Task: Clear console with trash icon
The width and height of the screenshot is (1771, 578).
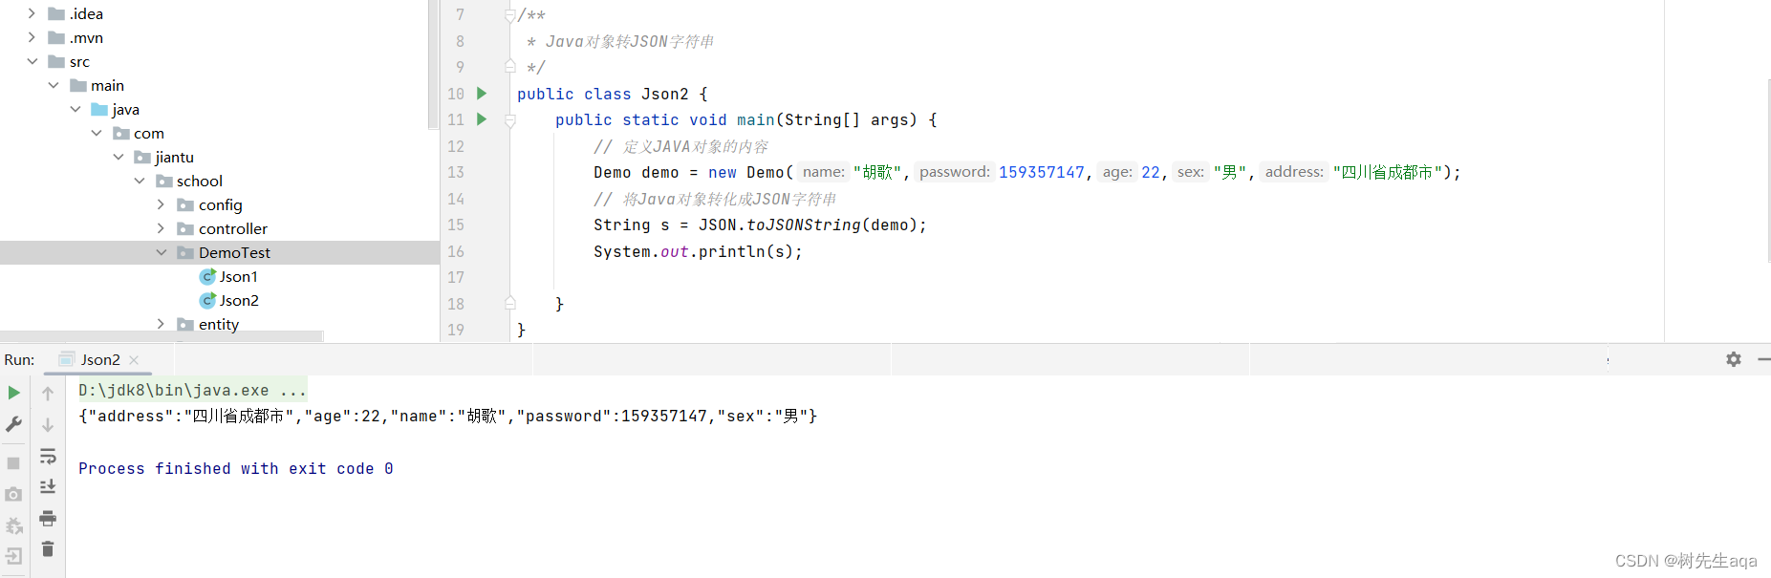Action: pos(48,549)
